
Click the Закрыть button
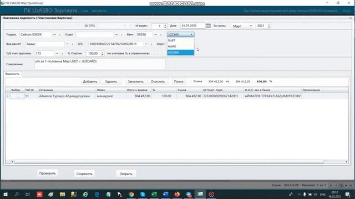(126, 174)
